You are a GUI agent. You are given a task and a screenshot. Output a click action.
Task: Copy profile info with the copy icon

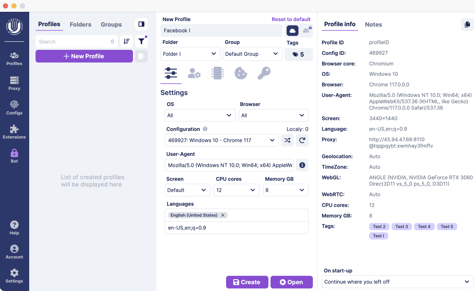pyautogui.click(x=467, y=24)
